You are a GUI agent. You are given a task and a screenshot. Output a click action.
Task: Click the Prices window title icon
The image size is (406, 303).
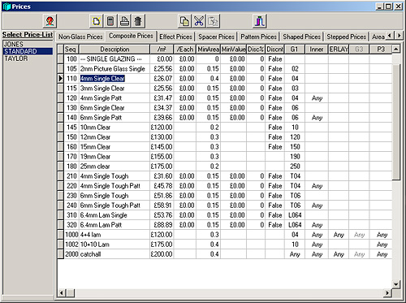[6, 6]
